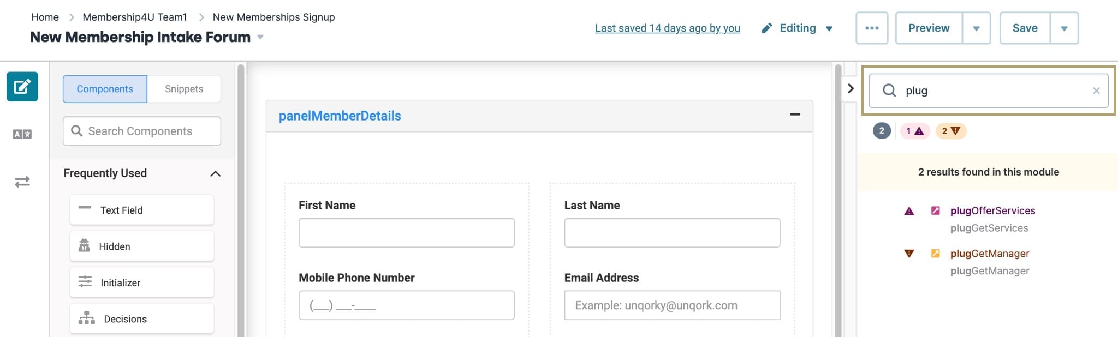Click the Last saved 14 days ago link
The image size is (1118, 337).
(668, 28)
